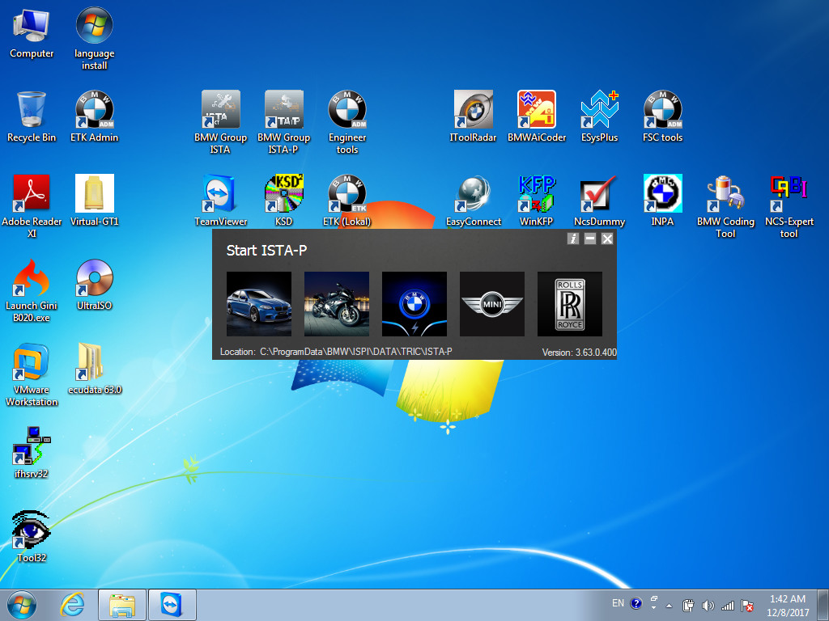Close the Start ISTA-P window
829x621 pixels.
607,239
